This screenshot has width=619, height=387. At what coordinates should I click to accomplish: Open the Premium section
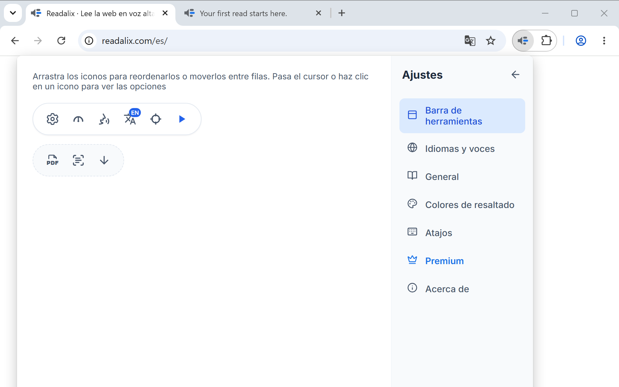[462, 261]
